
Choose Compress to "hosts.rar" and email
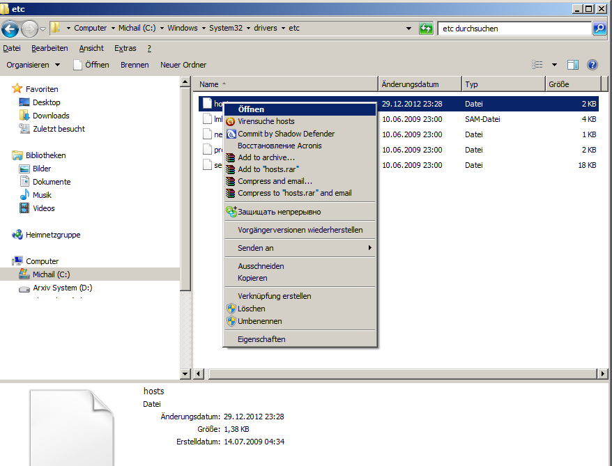300,193
